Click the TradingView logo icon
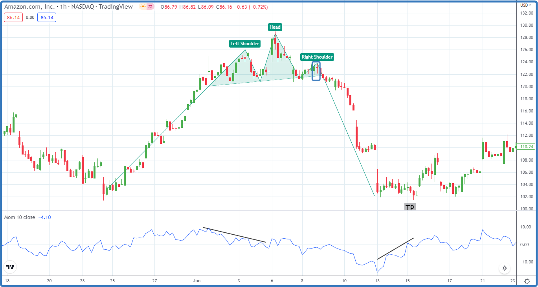538x287 pixels. click(x=10, y=267)
